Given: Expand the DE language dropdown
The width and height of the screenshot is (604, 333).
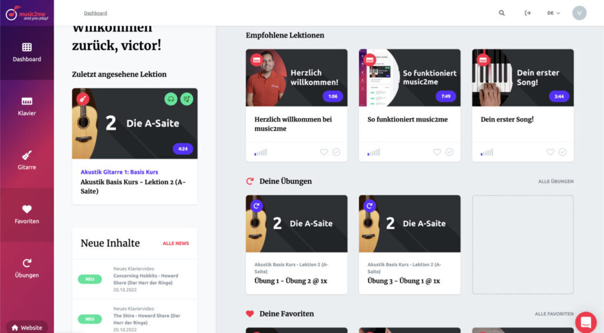Looking at the screenshot, I should (553, 13).
